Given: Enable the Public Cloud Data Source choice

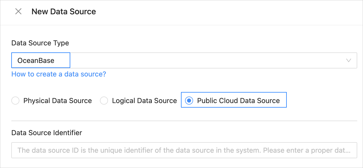Looking at the screenshot, I should click(189, 100).
